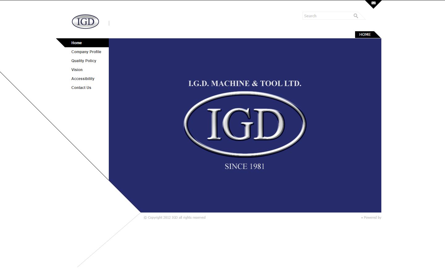
Task: Open the envelope mail icon at top
Action: (x=373, y=3)
